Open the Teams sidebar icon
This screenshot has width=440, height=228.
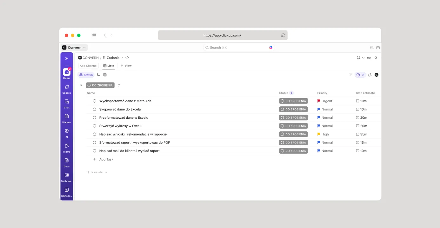67,146
